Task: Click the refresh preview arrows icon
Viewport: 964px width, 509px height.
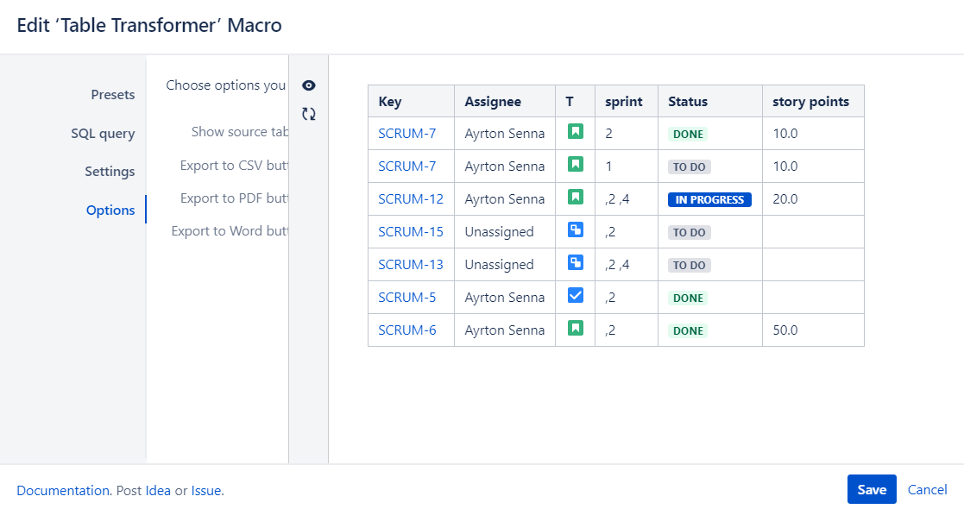Action: (x=308, y=114)
